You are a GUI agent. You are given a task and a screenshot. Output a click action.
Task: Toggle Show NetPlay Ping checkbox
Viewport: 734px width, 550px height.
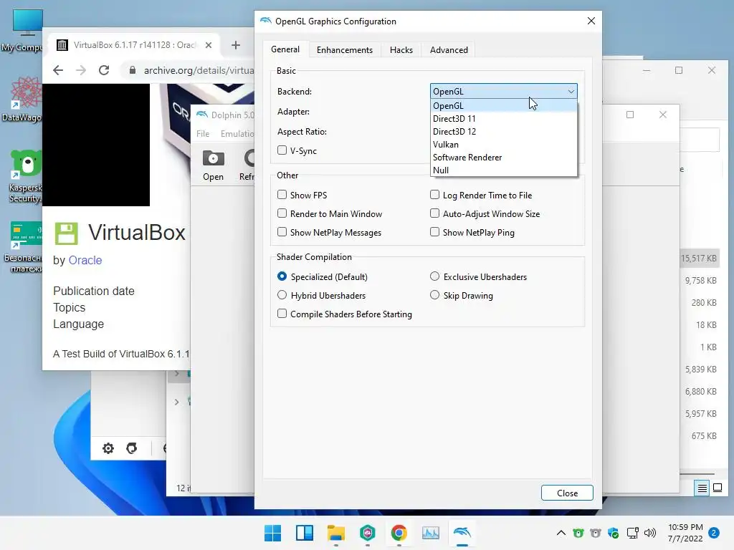tap(435, 232)
